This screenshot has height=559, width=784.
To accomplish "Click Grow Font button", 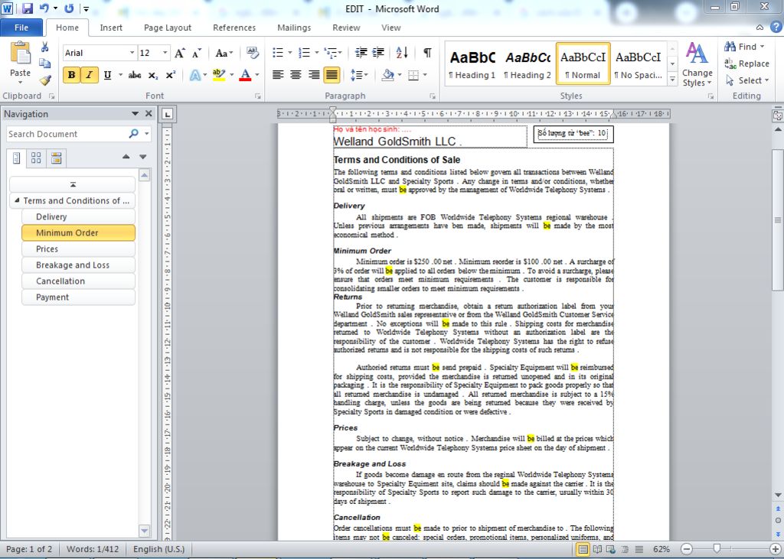I will coord(179,53).
